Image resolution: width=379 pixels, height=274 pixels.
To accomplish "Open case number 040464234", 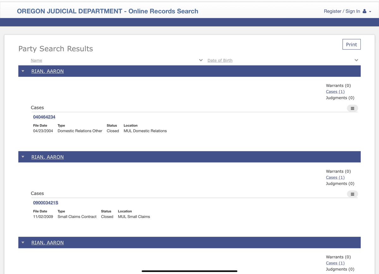I will click(x=44, y=117).
